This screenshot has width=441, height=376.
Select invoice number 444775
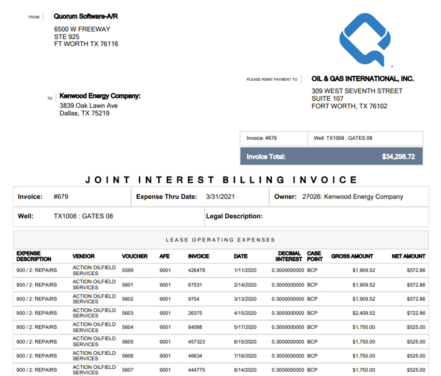[197, 370]
